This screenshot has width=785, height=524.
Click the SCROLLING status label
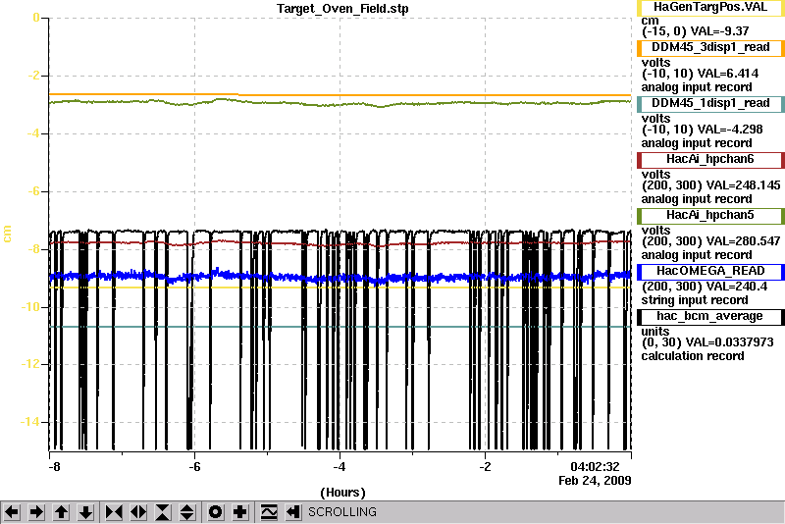click(x=341, y=512)
